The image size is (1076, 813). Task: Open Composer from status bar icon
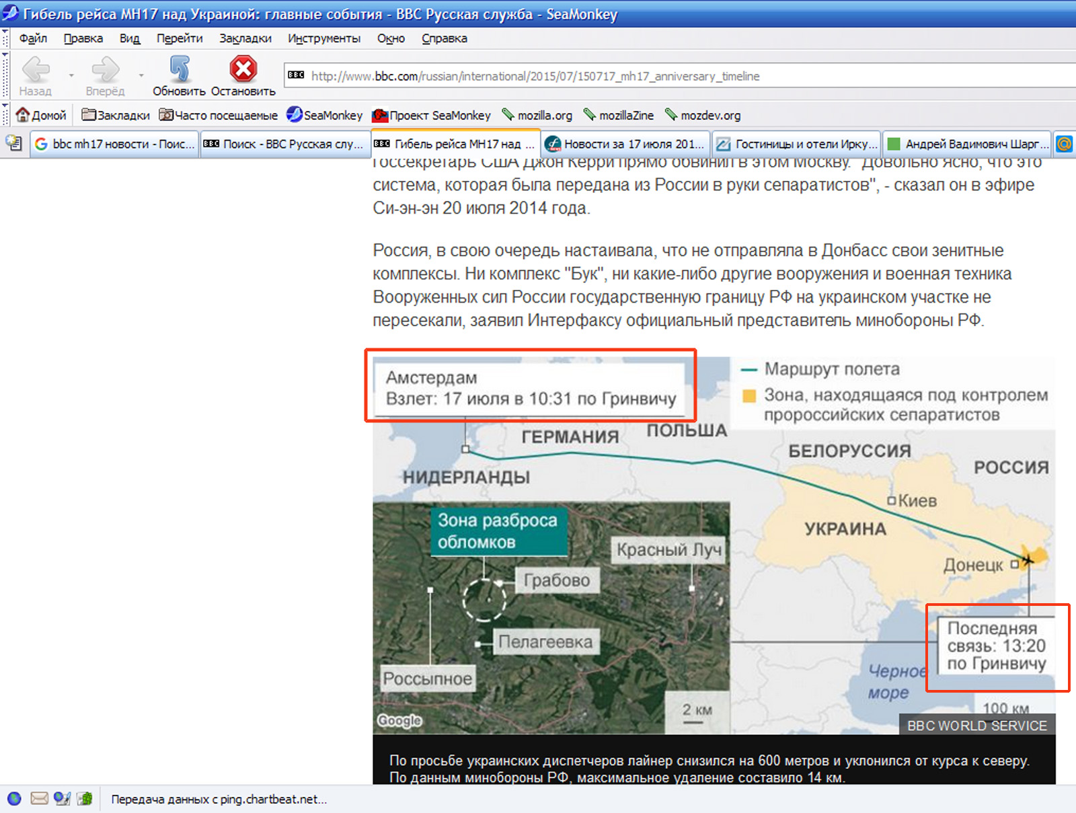tap(63, 799)
